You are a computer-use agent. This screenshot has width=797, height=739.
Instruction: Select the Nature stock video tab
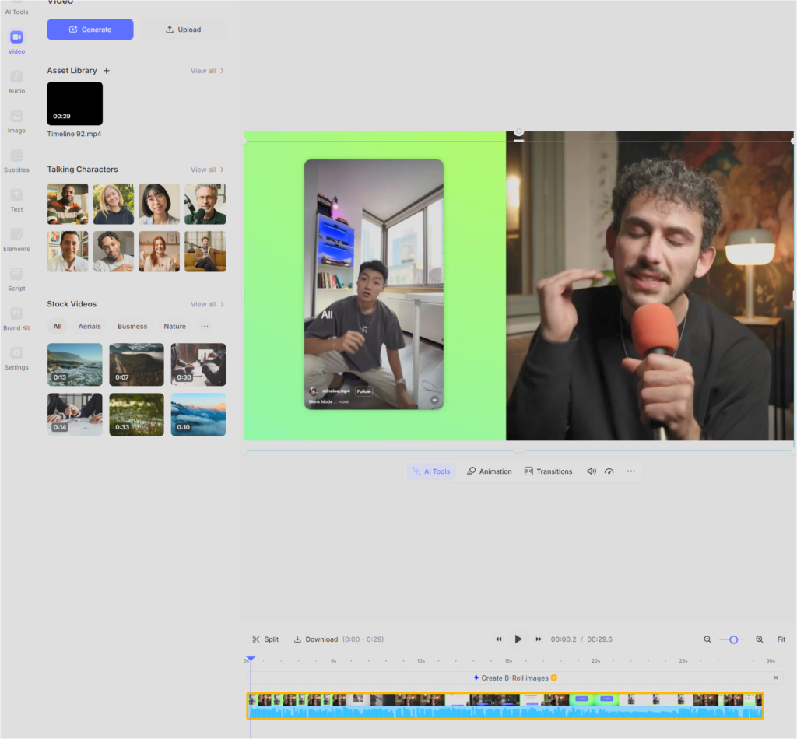tap(174, 327)
